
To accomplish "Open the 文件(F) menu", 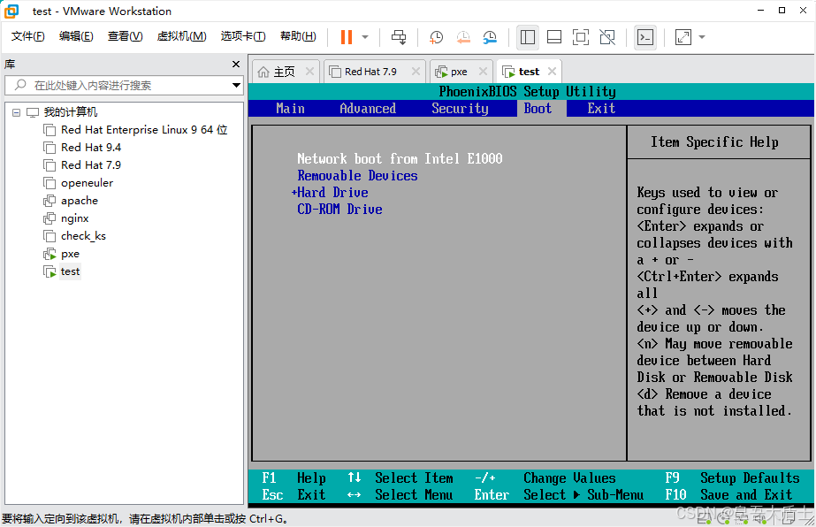I will coord(28,36).
